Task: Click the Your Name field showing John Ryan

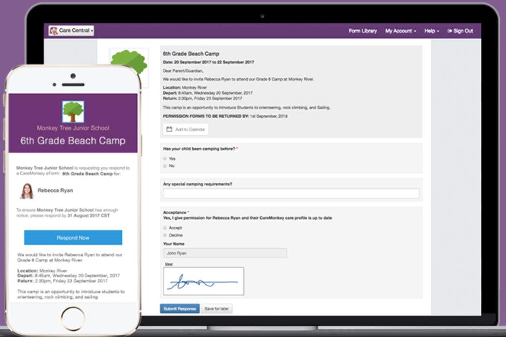Action: pyautogui.click(x=225, y=253)
